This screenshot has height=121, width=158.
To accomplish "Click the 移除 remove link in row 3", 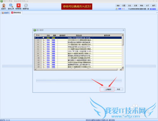I will [48, 42].
